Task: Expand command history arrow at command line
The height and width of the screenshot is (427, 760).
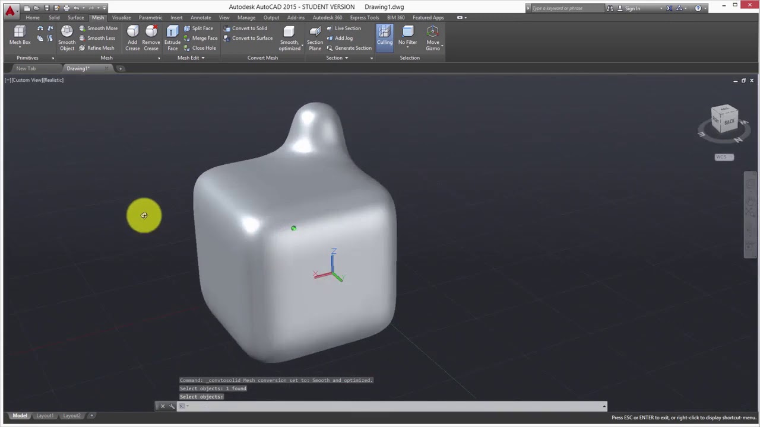Action: (604, 406)
